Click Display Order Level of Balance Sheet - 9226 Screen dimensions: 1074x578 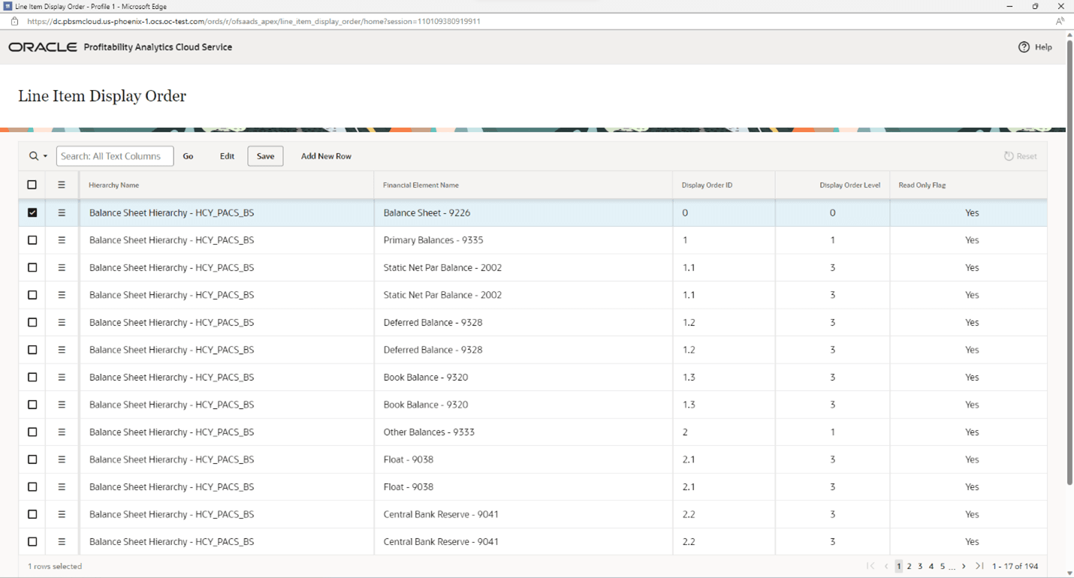832,212
